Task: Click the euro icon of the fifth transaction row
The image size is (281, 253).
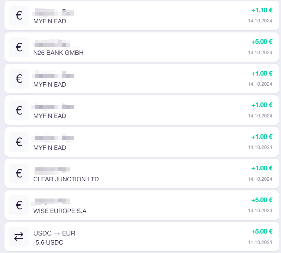Action: point(19,142)
